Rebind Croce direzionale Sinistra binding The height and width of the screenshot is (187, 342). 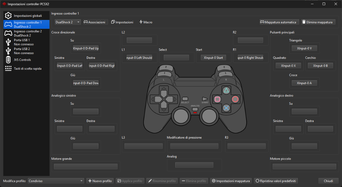point(70,65)
